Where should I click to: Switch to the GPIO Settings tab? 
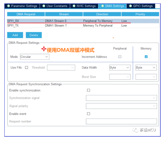[x=141, y=6]
